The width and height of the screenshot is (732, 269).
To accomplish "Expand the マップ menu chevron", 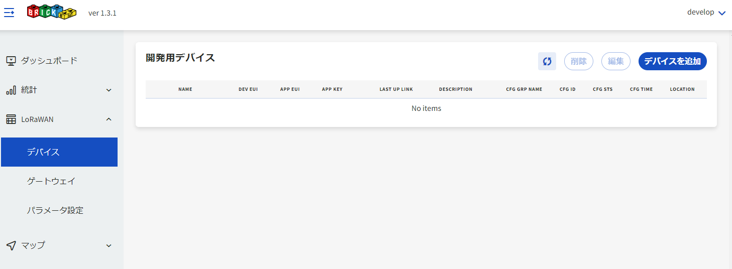I will coord(109,245).
